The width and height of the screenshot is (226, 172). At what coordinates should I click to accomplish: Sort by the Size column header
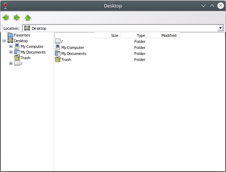tap(108, 35)
